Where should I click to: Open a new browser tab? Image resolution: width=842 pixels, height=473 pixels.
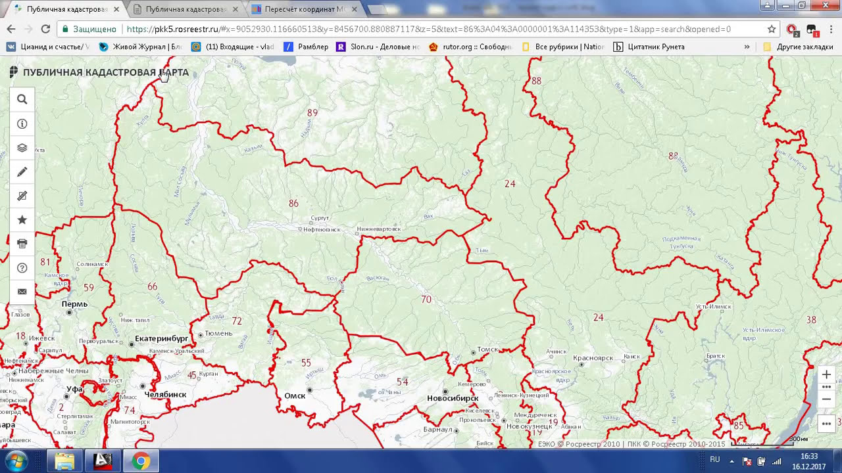click(x=377, y=10)
